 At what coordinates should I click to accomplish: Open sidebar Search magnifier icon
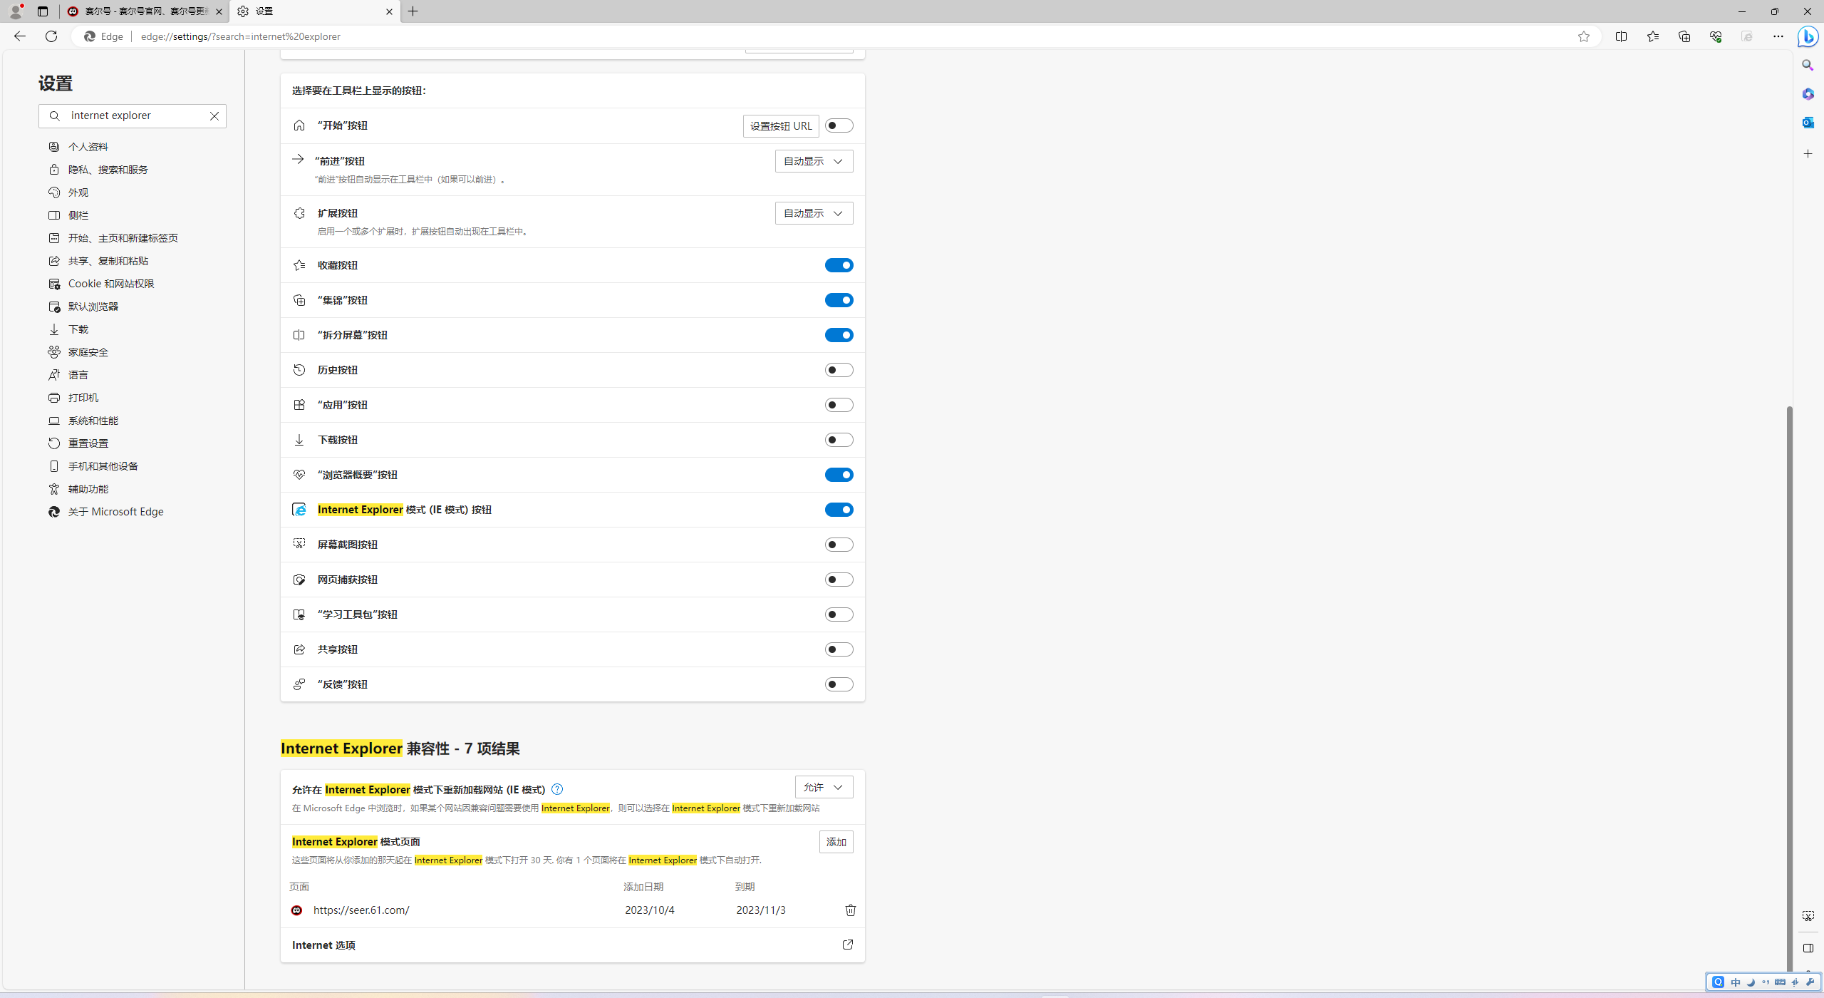click(x=1808, y=66)
